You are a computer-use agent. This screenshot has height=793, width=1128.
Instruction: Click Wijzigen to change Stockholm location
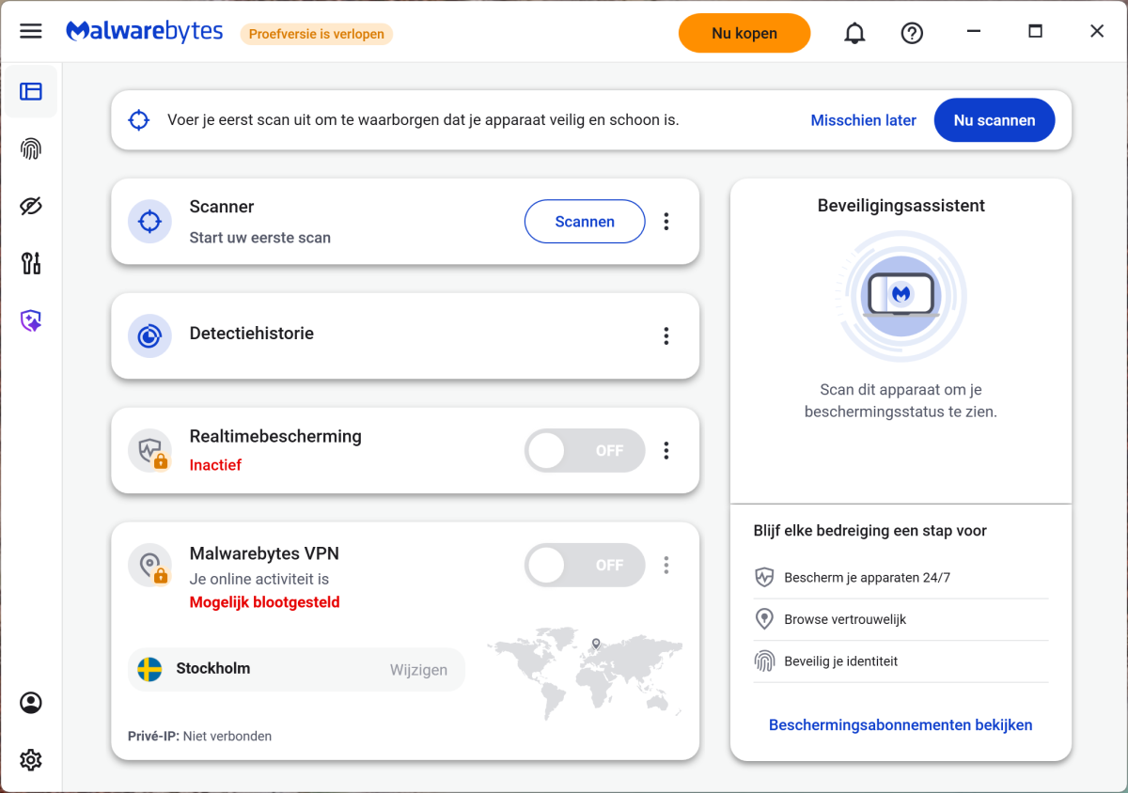[x=418, y=670]
